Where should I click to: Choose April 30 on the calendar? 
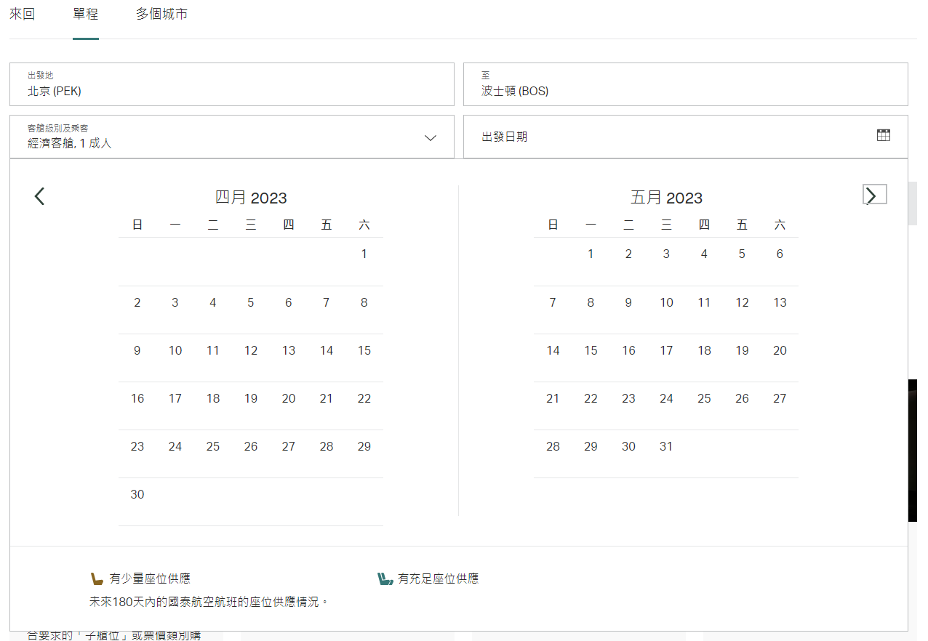(137, 495)
